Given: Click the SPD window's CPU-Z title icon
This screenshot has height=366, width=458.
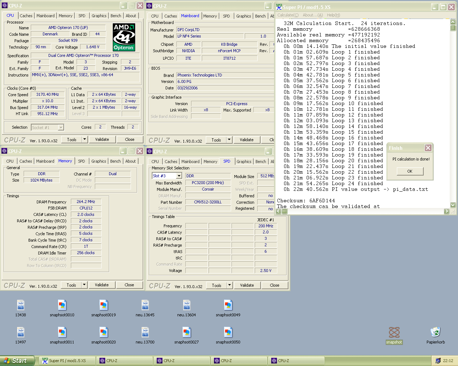Looking at the screenshot, I should (150, 151).
